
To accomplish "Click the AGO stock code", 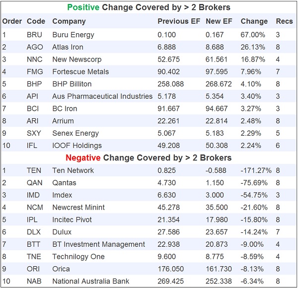I will (35, 47).
